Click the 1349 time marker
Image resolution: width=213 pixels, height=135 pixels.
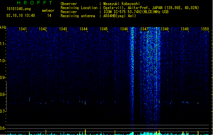point(185,29)
